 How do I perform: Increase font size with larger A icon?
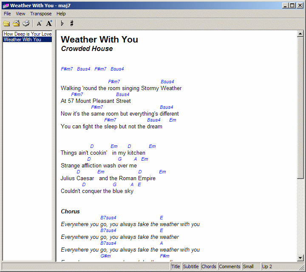[x=49, y=23]
